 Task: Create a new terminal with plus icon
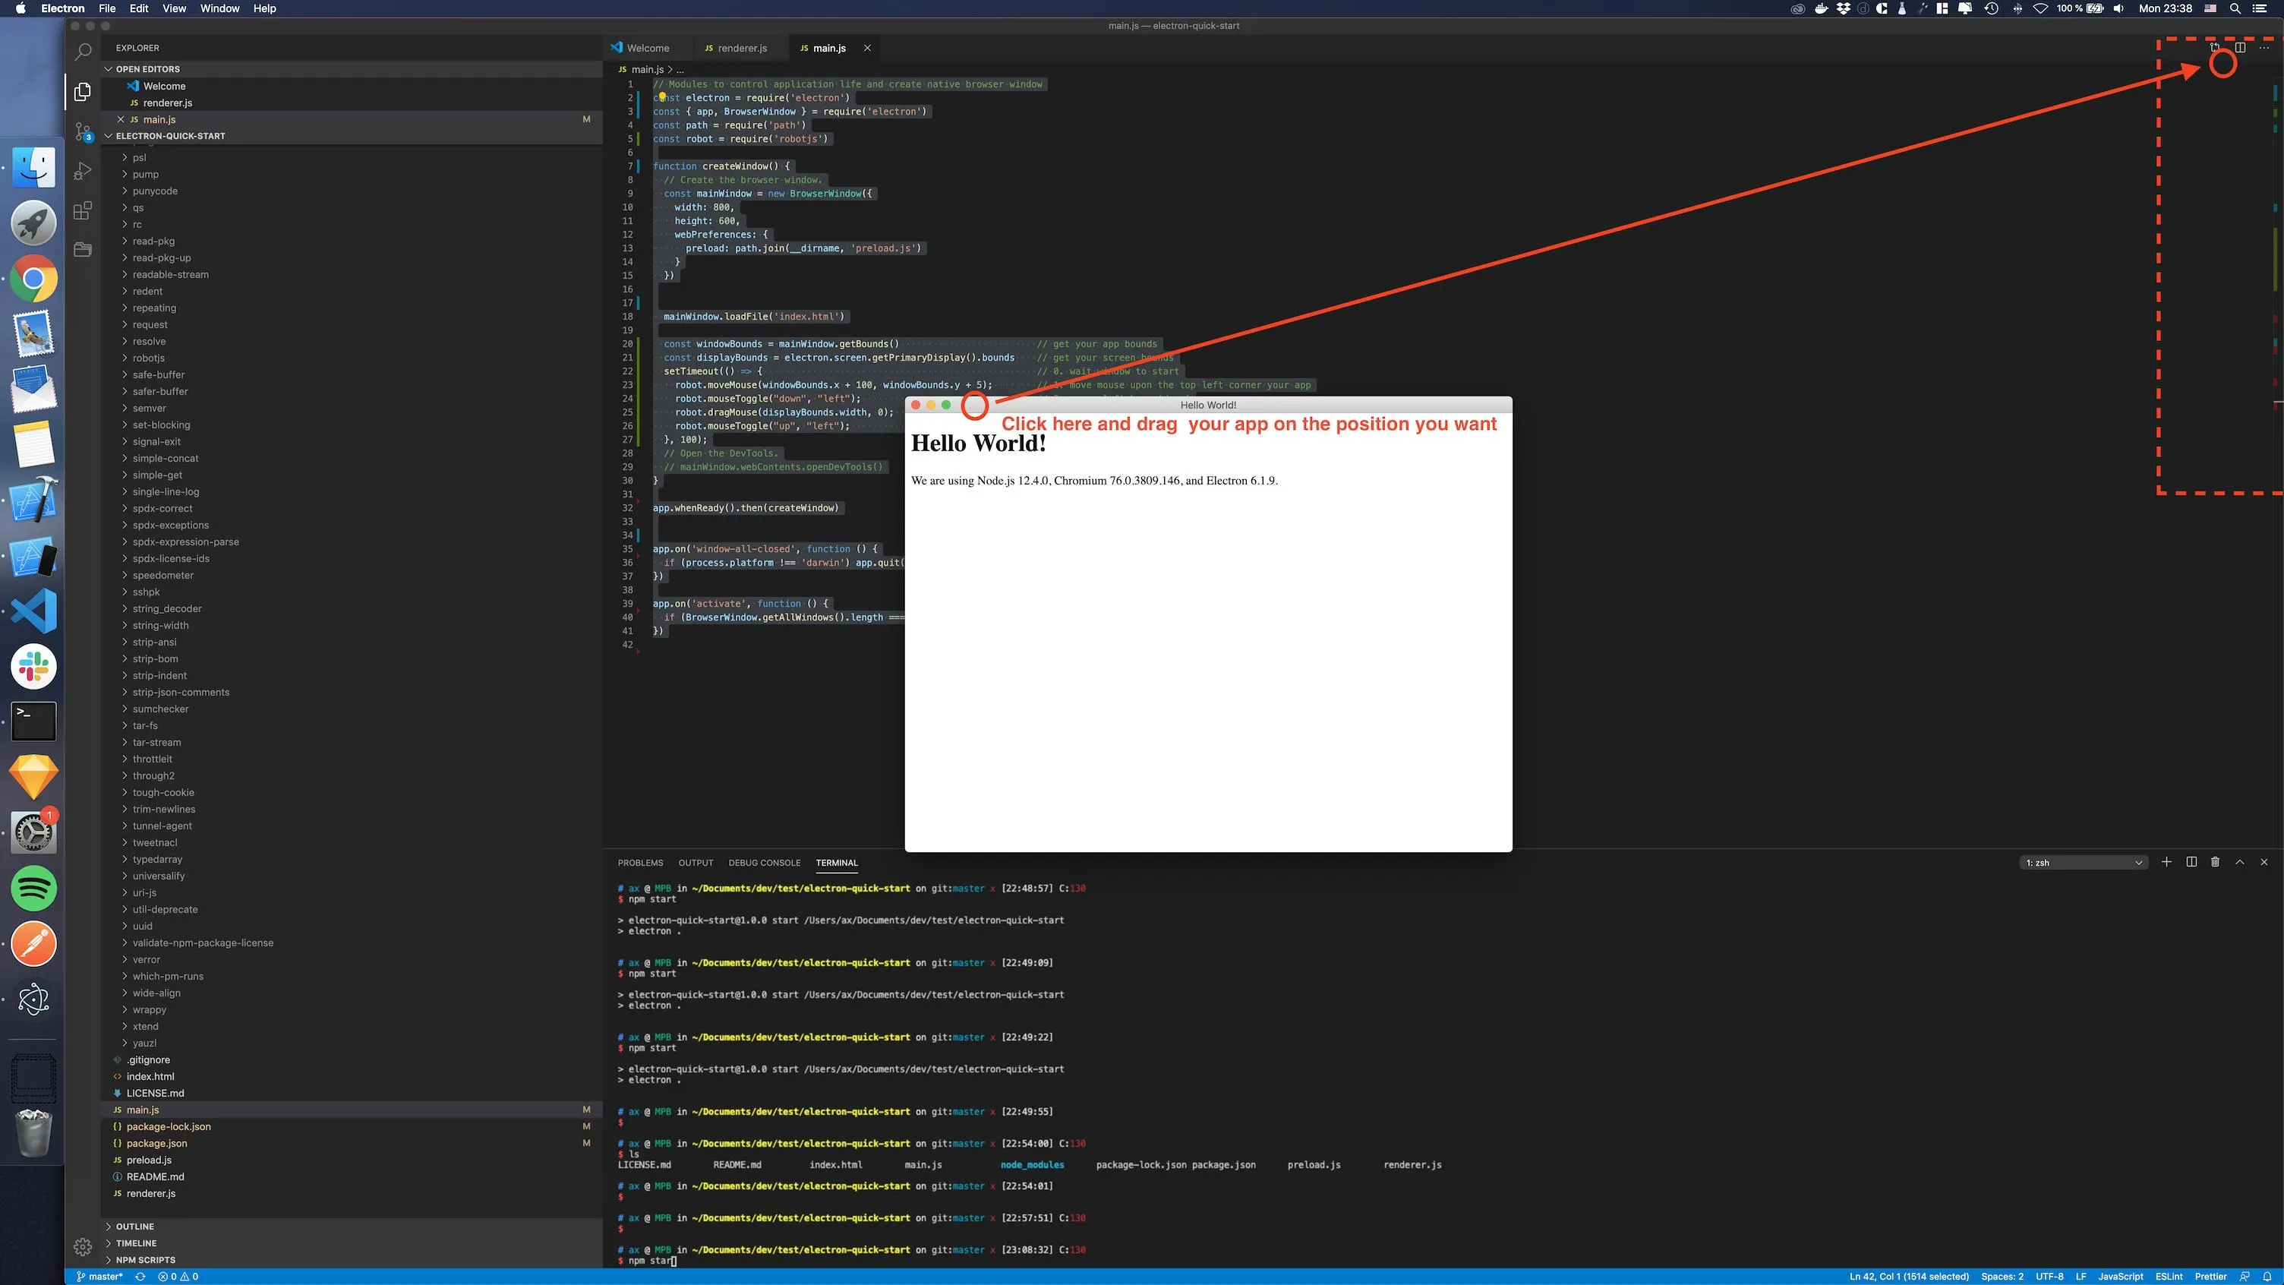2166,862
